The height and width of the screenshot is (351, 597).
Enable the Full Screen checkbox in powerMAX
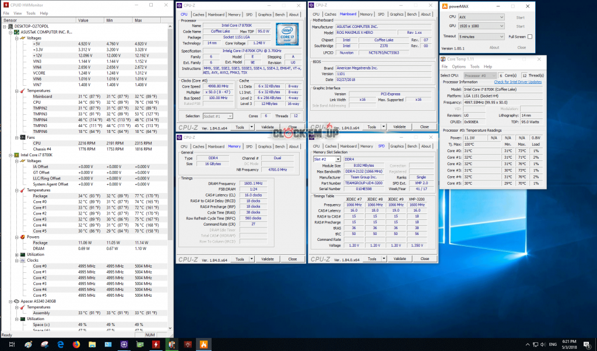[x=529, y=36]
